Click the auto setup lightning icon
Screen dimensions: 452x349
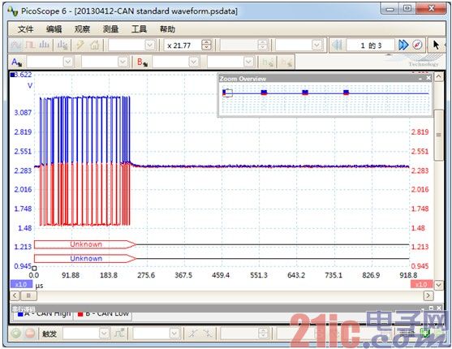80,45
